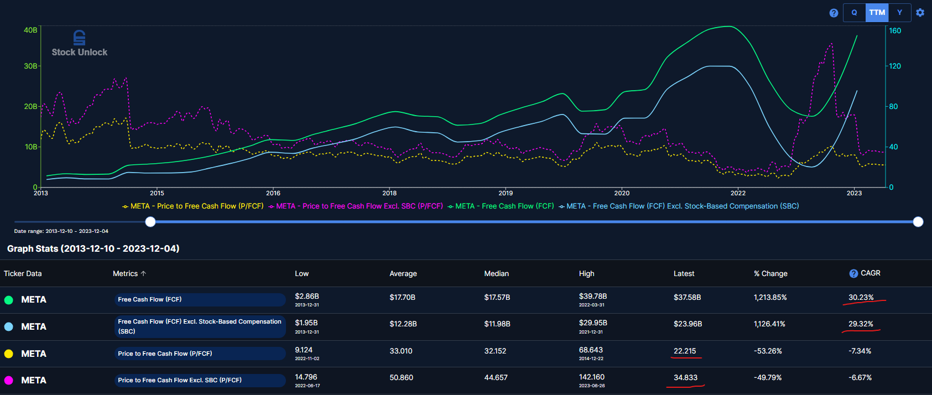Image resolution: width=932 pixels, height=395 pixels.
Task: Click the Stock Unlock logo icon
Action: tap(80, 38)
